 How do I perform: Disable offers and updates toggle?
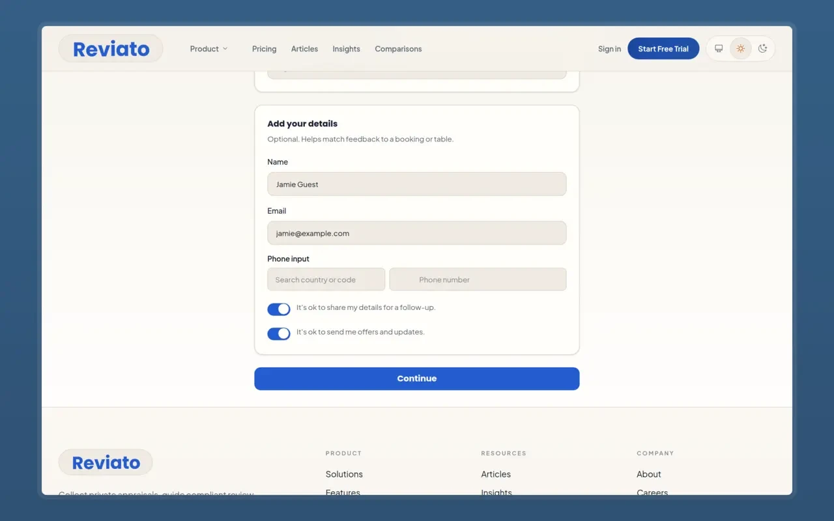(279, 333)
